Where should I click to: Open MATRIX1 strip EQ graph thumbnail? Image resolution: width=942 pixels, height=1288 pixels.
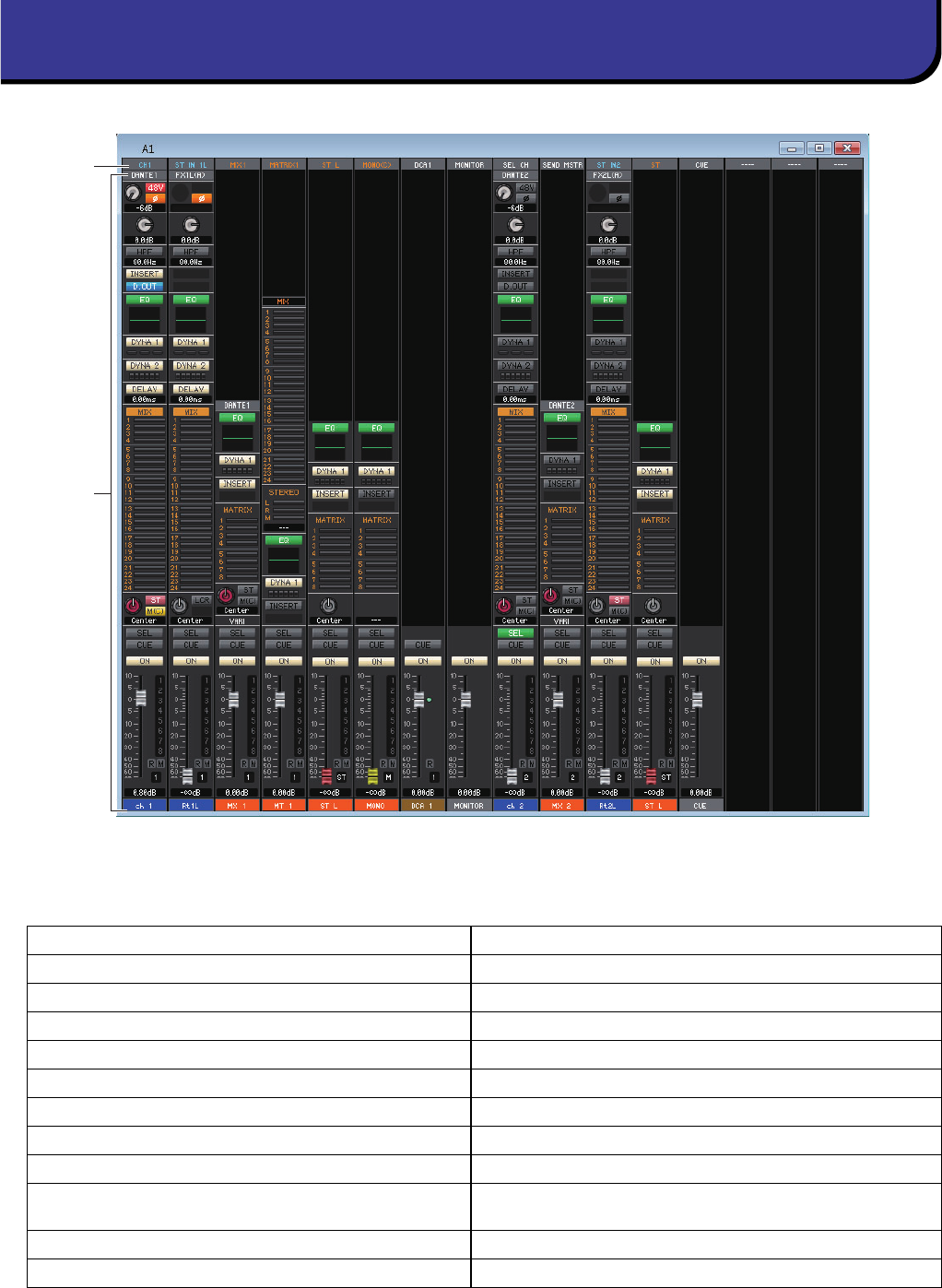284,560
